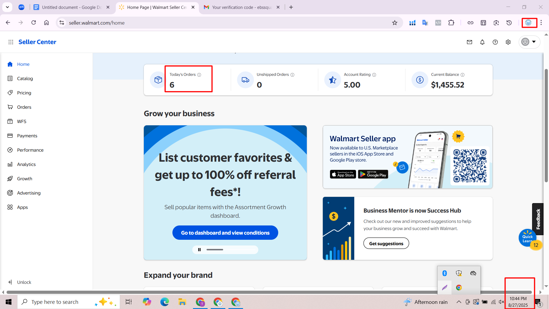Click the browser home button
The image size is (549, 309).
tap(46, 23)
